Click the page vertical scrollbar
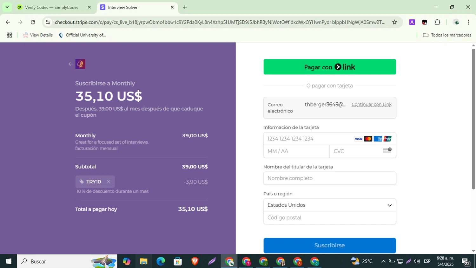The image size is (476, 268). click(x=473, y=119)
